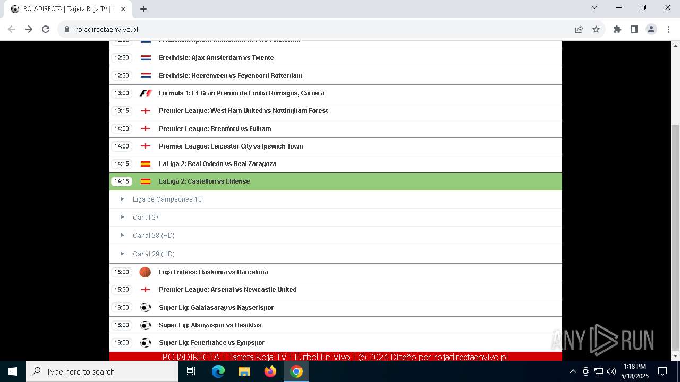680x382 pixels.
Task: Open the Canal 29 (HD) stream link
Action: point(154,254)
